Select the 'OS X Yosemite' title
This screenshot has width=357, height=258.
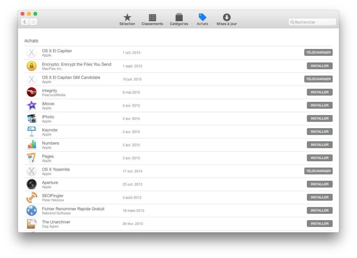(x=56, y=170)
